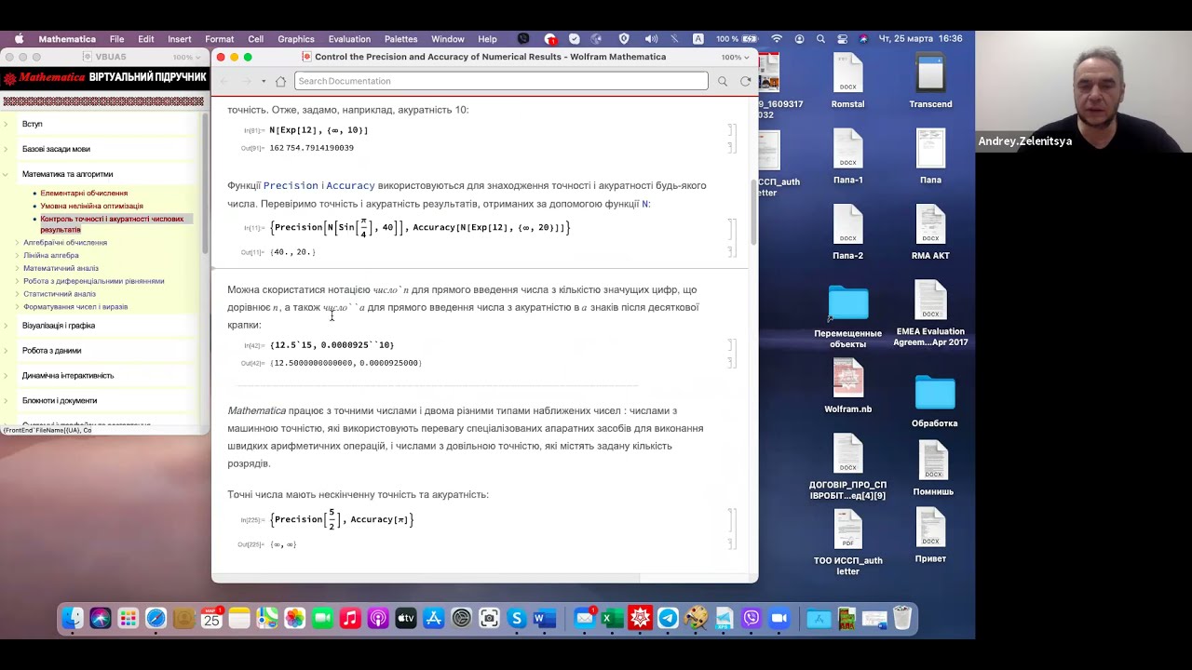Open the navigation history dropdown arrow

(264, 81)
